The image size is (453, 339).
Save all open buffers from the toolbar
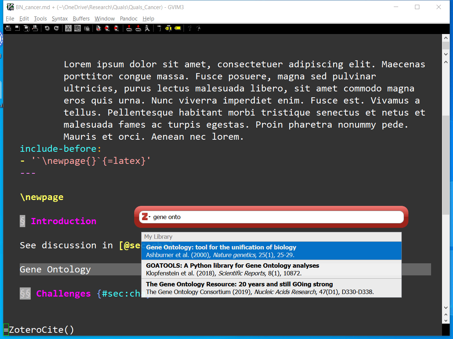point(26,28)
